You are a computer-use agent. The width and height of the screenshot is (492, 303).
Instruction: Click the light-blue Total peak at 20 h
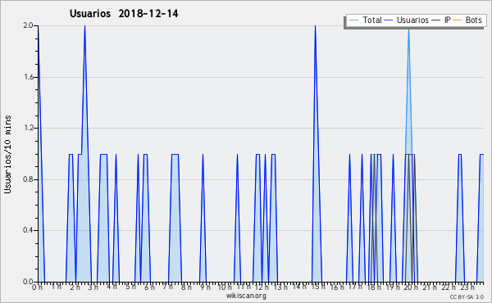[x=408, y=29]
